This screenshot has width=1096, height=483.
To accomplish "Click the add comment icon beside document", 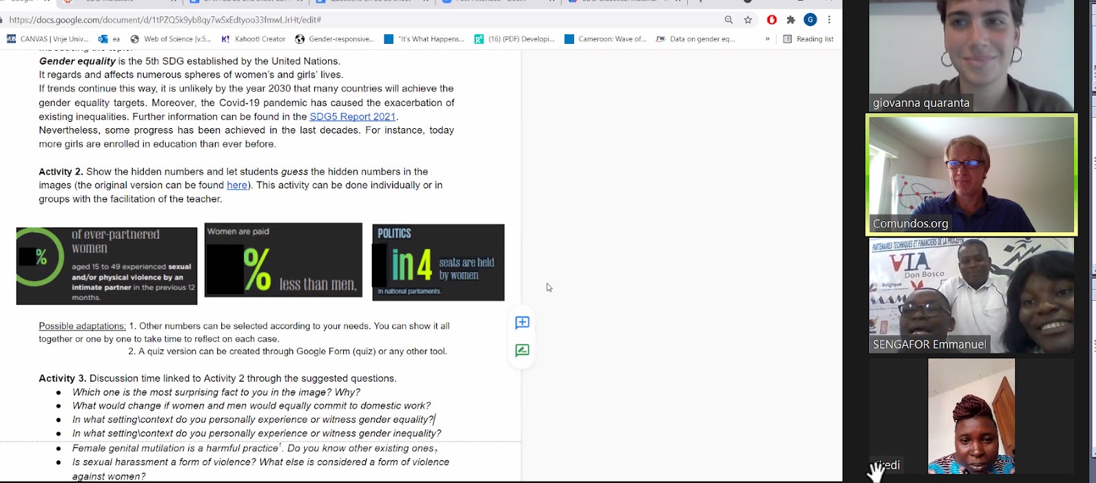I will [522, 322].
